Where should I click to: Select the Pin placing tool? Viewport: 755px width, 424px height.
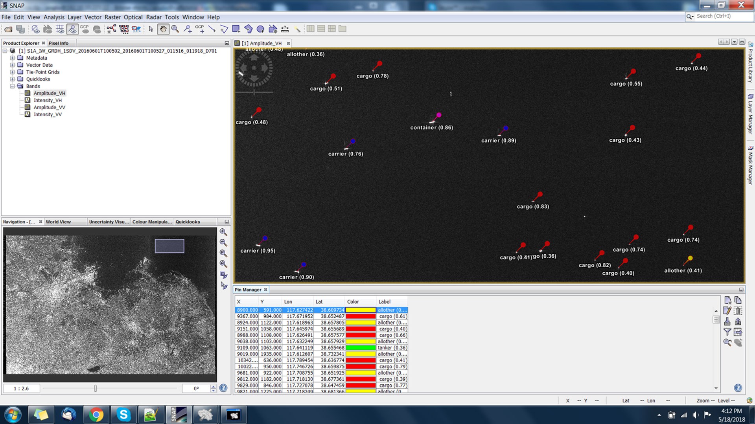[x=188, y=29]
